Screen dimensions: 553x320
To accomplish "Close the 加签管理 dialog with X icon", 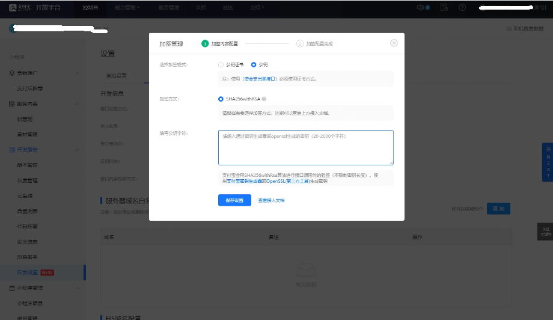I will pyautogui.click(x=394, y=43).
